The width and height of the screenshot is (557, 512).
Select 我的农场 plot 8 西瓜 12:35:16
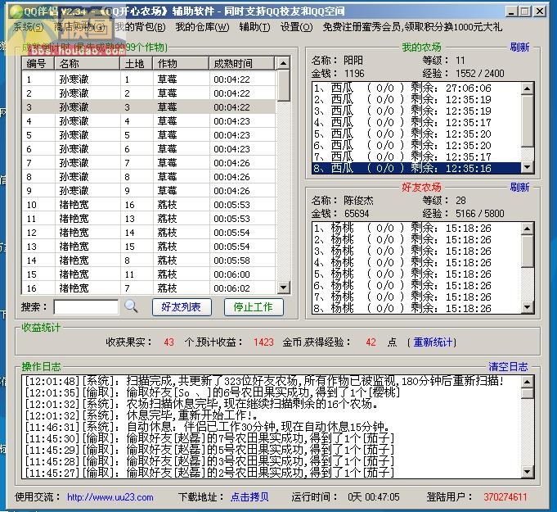point(416,168)
